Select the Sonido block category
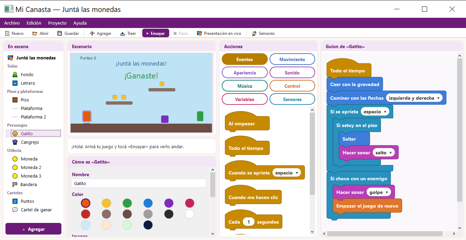Image resolution: width=466 pixels, height=240 pixels. tap(292, 73)
